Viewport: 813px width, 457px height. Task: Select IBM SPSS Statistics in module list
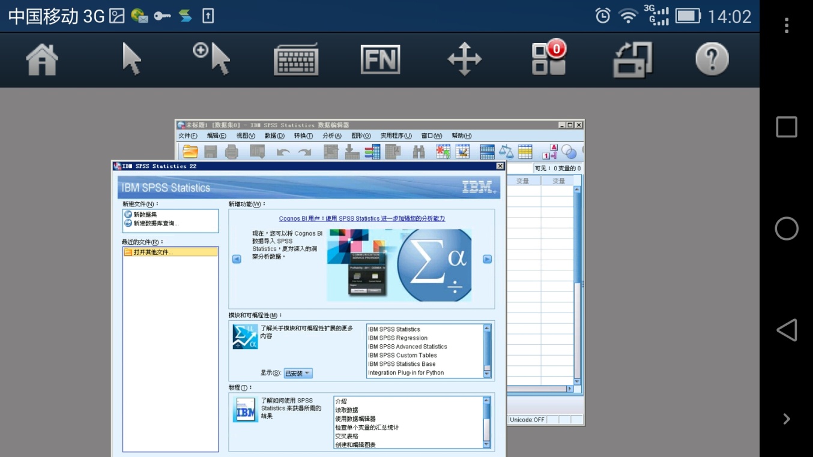(x=394, y=329)
